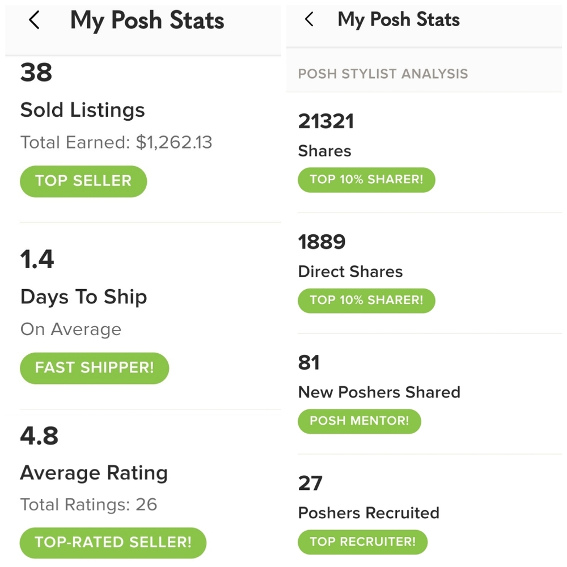Screen dimensions: 567x567
Task: Tap Total Ratings: 26 text
Action: pos(88,505)
